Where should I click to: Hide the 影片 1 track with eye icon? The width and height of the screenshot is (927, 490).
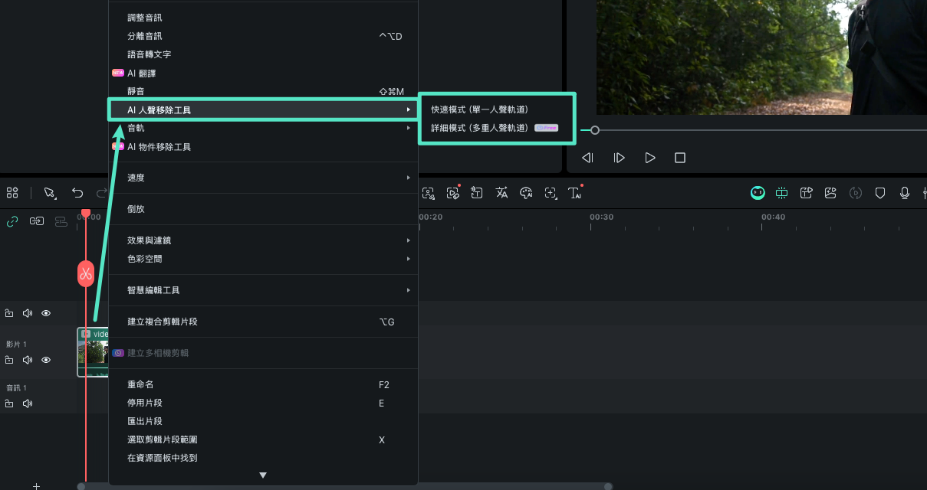(46, 360)
